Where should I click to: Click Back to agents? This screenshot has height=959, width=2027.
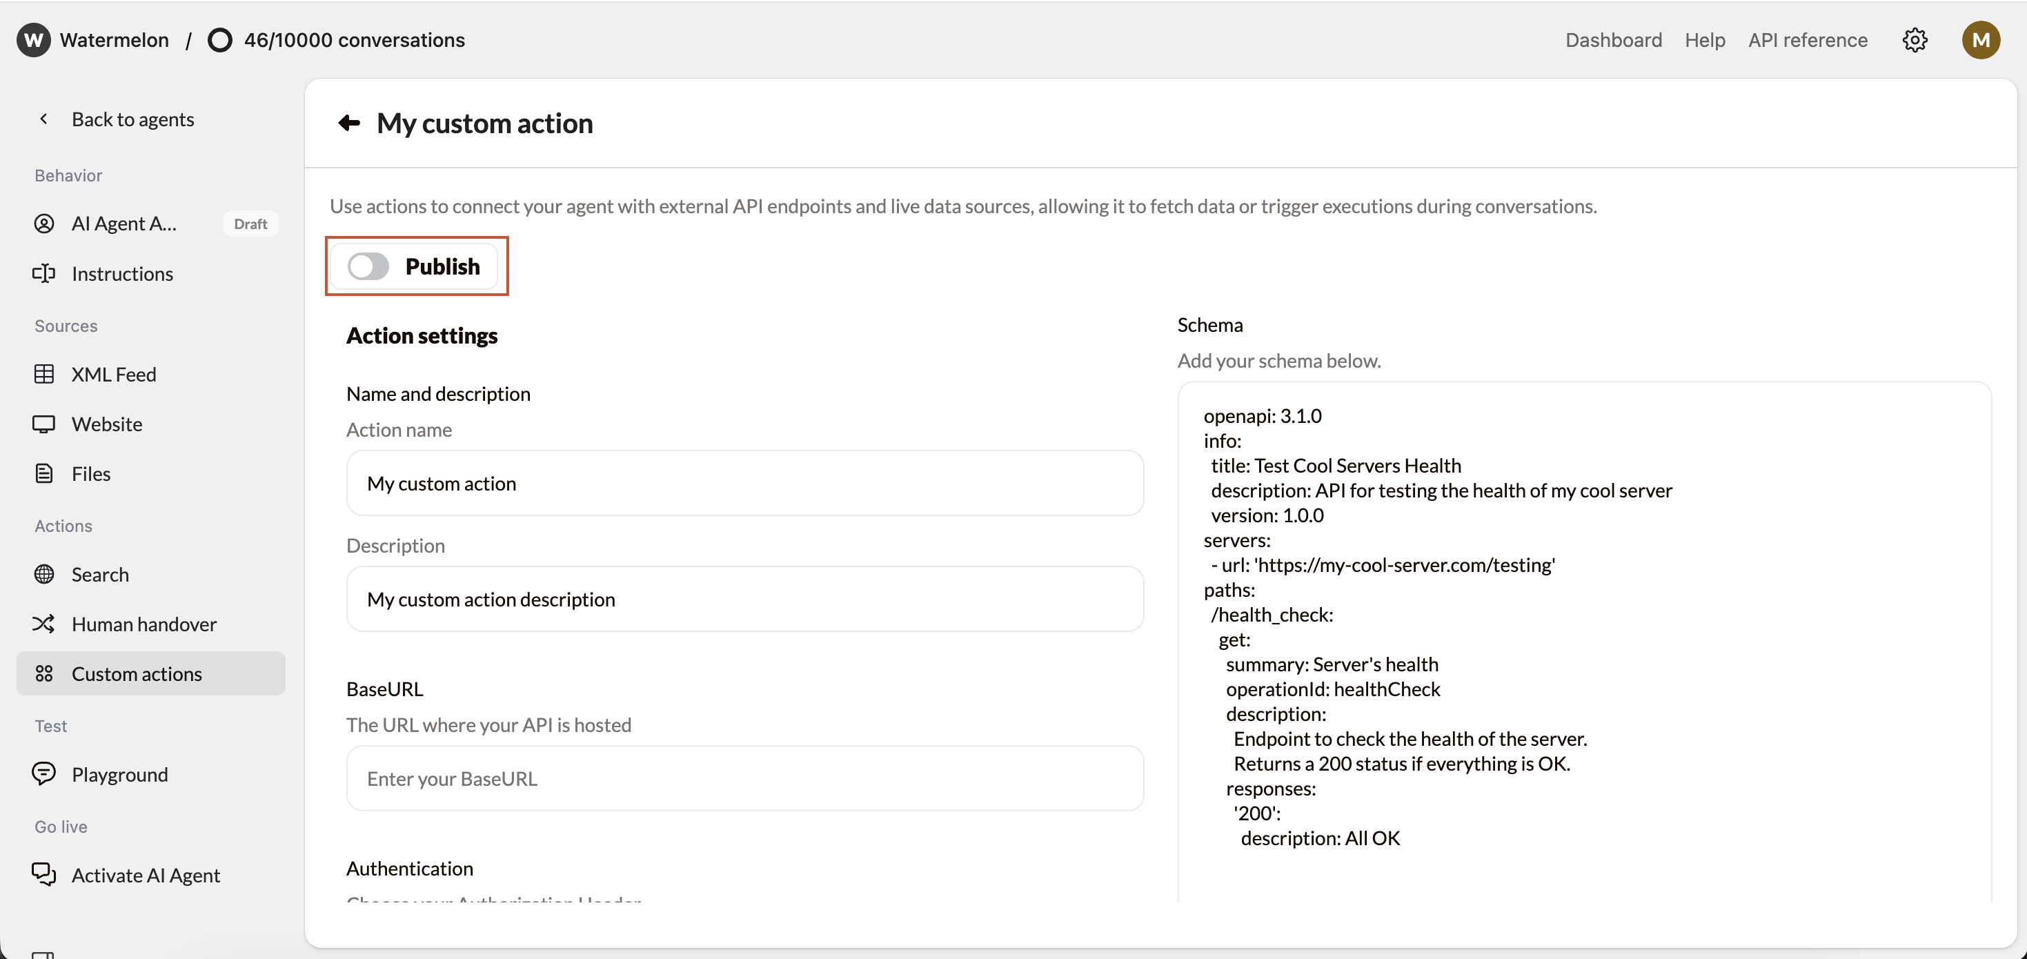tap(132, 119)
